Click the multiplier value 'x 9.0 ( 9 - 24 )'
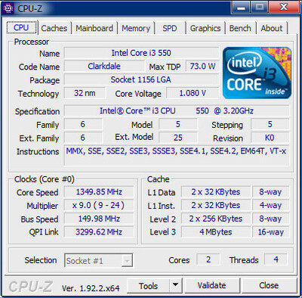Screen dimensions: 302x298 pos(99,205)
